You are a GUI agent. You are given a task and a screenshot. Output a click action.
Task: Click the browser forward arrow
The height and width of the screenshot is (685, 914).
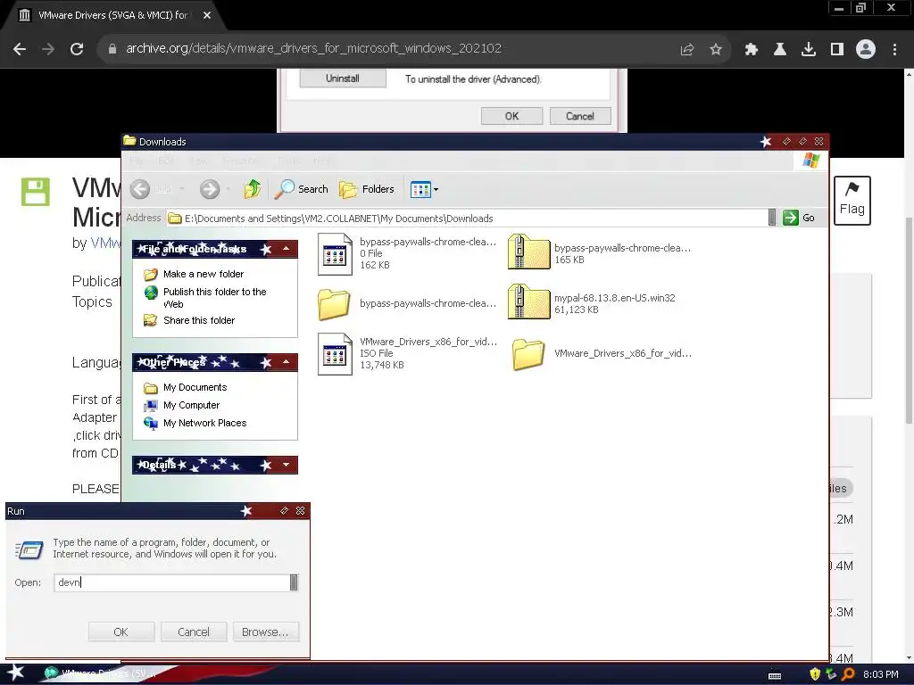[48, 49]
